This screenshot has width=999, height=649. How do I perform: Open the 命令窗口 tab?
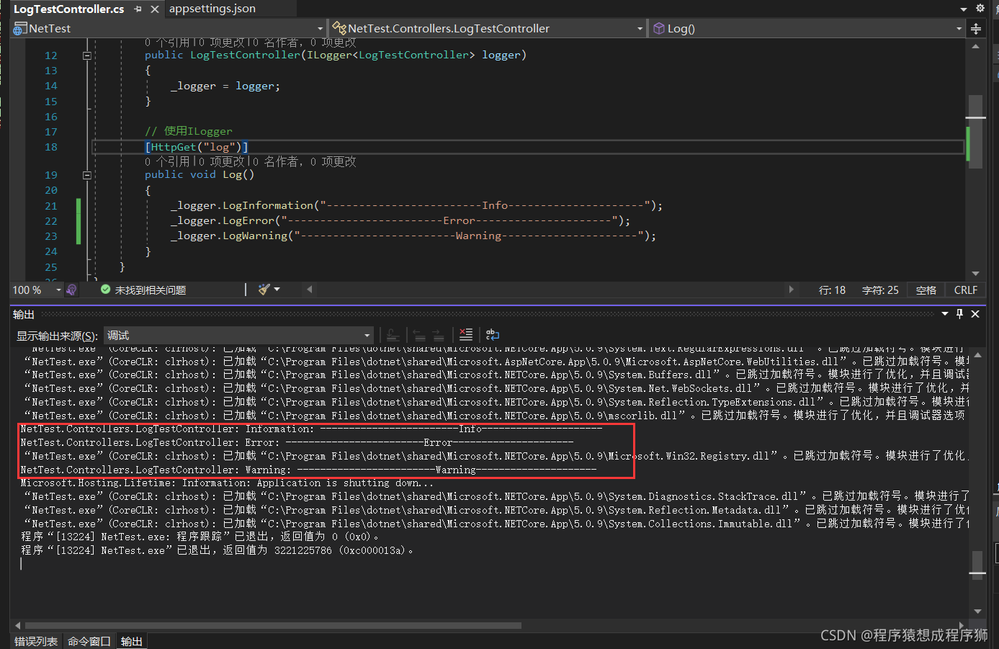[x=89, y=641]
